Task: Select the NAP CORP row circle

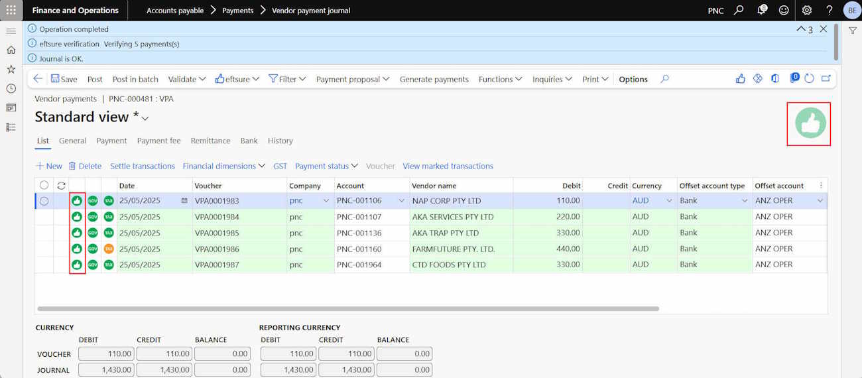Action: tap(44, 201)
